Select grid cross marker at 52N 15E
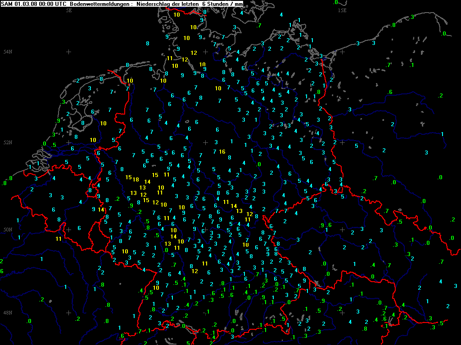The width and height of the screenshot is (461, 345). 342,142
